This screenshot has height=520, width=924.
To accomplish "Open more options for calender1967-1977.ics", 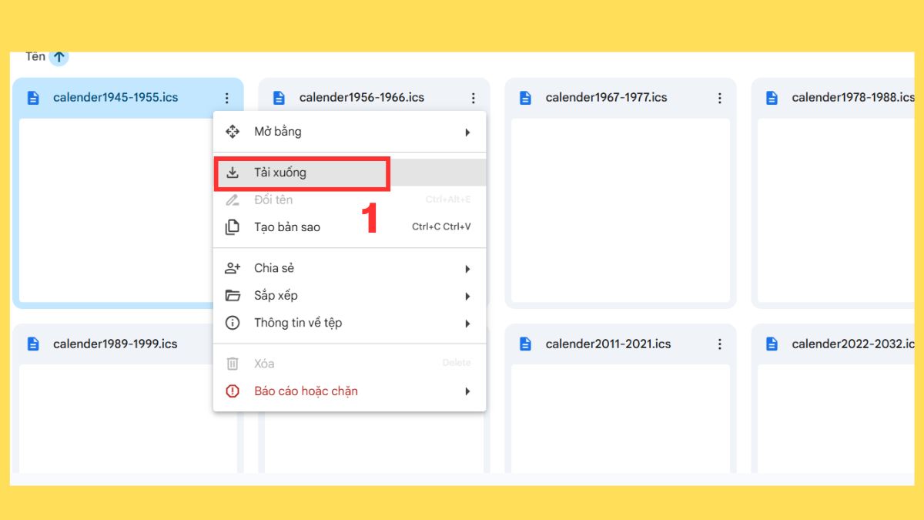I will point(719,98).
